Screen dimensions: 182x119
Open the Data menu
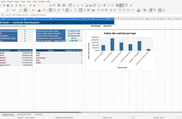[x=29, y=1]
